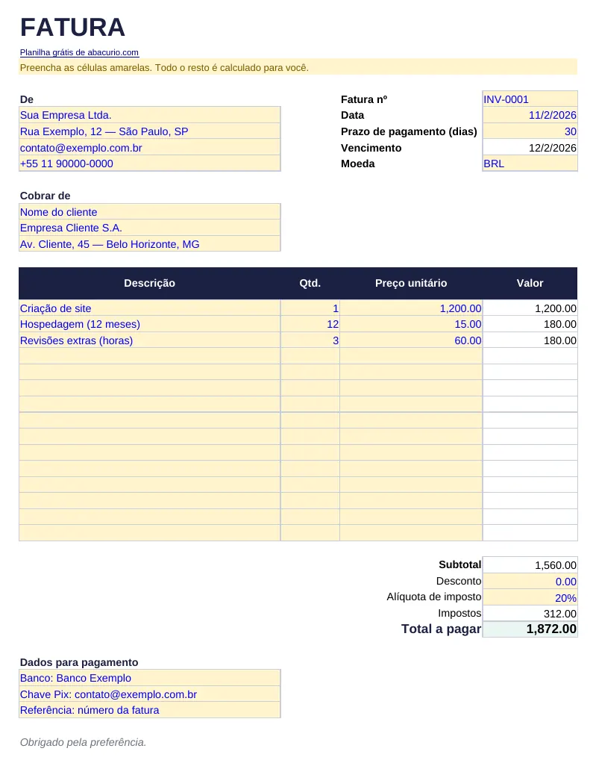The width and height of the screenshot is (596, 766).
Task: Select the Total a pagar value 1,872.00
Action: [x=530, y=629]
